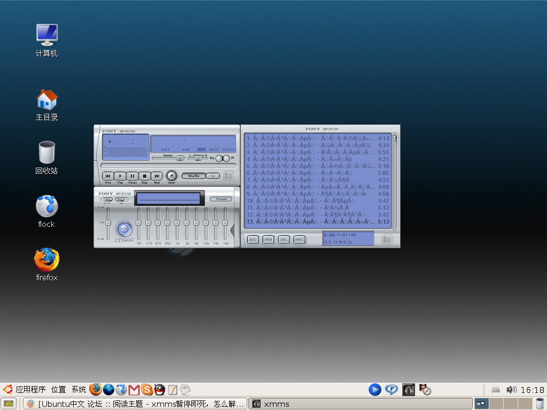This screenshot has width=547, height=410.
Task: Select playlist track 12 lasting 3:42
Action: pyautogui.click(x=317, y=215)
